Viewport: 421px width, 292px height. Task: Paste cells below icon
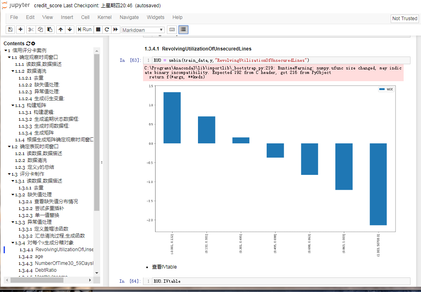point(50,29)
